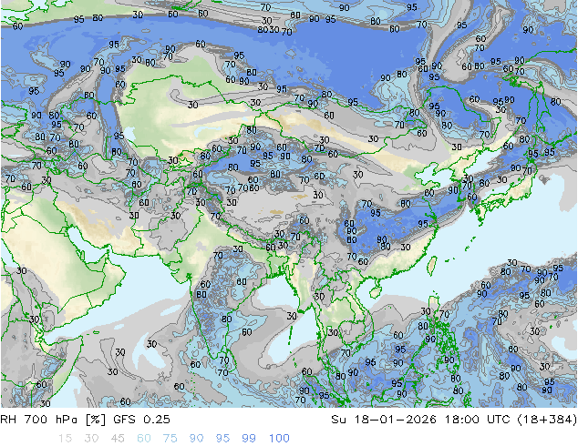The image size is (578, 446).
Task: Select the legend value 75
Action: coord(170,438)
